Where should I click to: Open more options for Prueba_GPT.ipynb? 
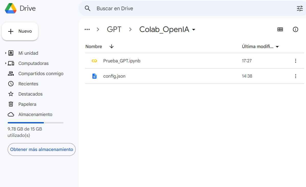click(x=296, y=61)
